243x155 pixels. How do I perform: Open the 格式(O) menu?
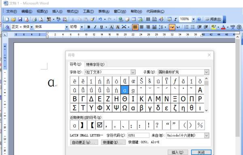tap(72, 11)
